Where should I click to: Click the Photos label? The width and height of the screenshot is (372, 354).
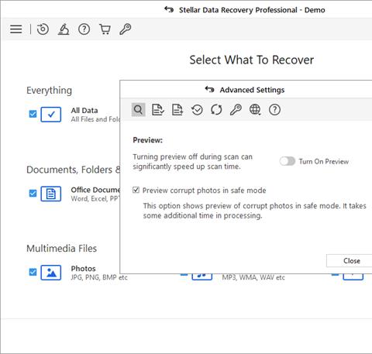click(x=83, y=269)
